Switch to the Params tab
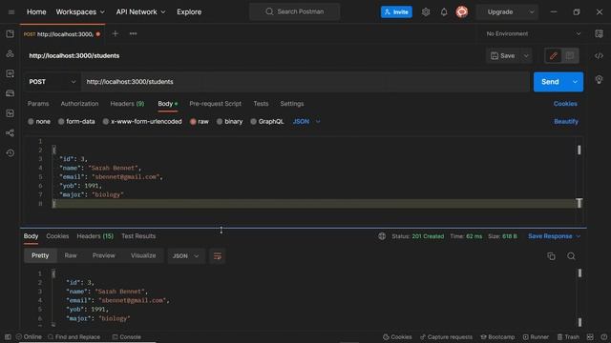 click(x=38, y=104)
